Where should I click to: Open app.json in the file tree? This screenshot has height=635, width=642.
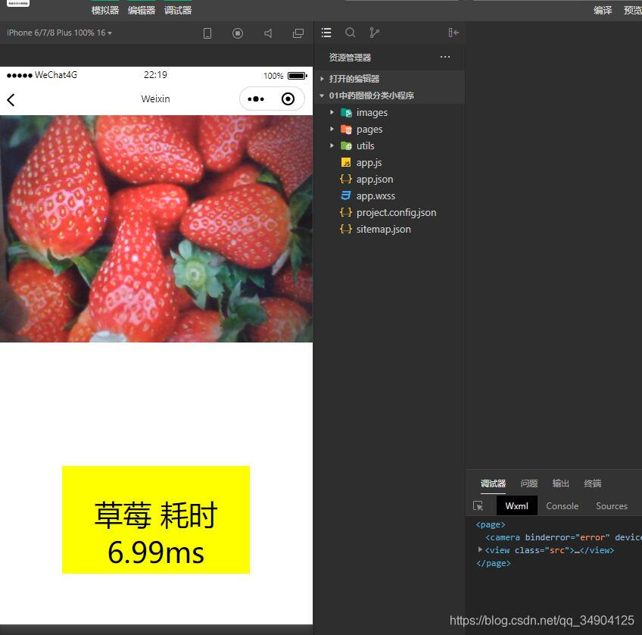[x=374, y=180]
